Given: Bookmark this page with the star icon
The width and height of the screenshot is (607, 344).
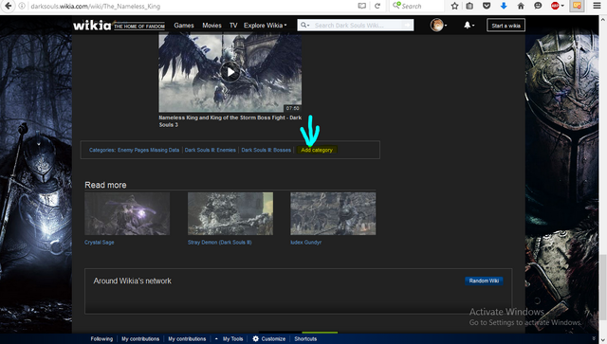Looking at the screenshot, I should (x=455, y=6).
